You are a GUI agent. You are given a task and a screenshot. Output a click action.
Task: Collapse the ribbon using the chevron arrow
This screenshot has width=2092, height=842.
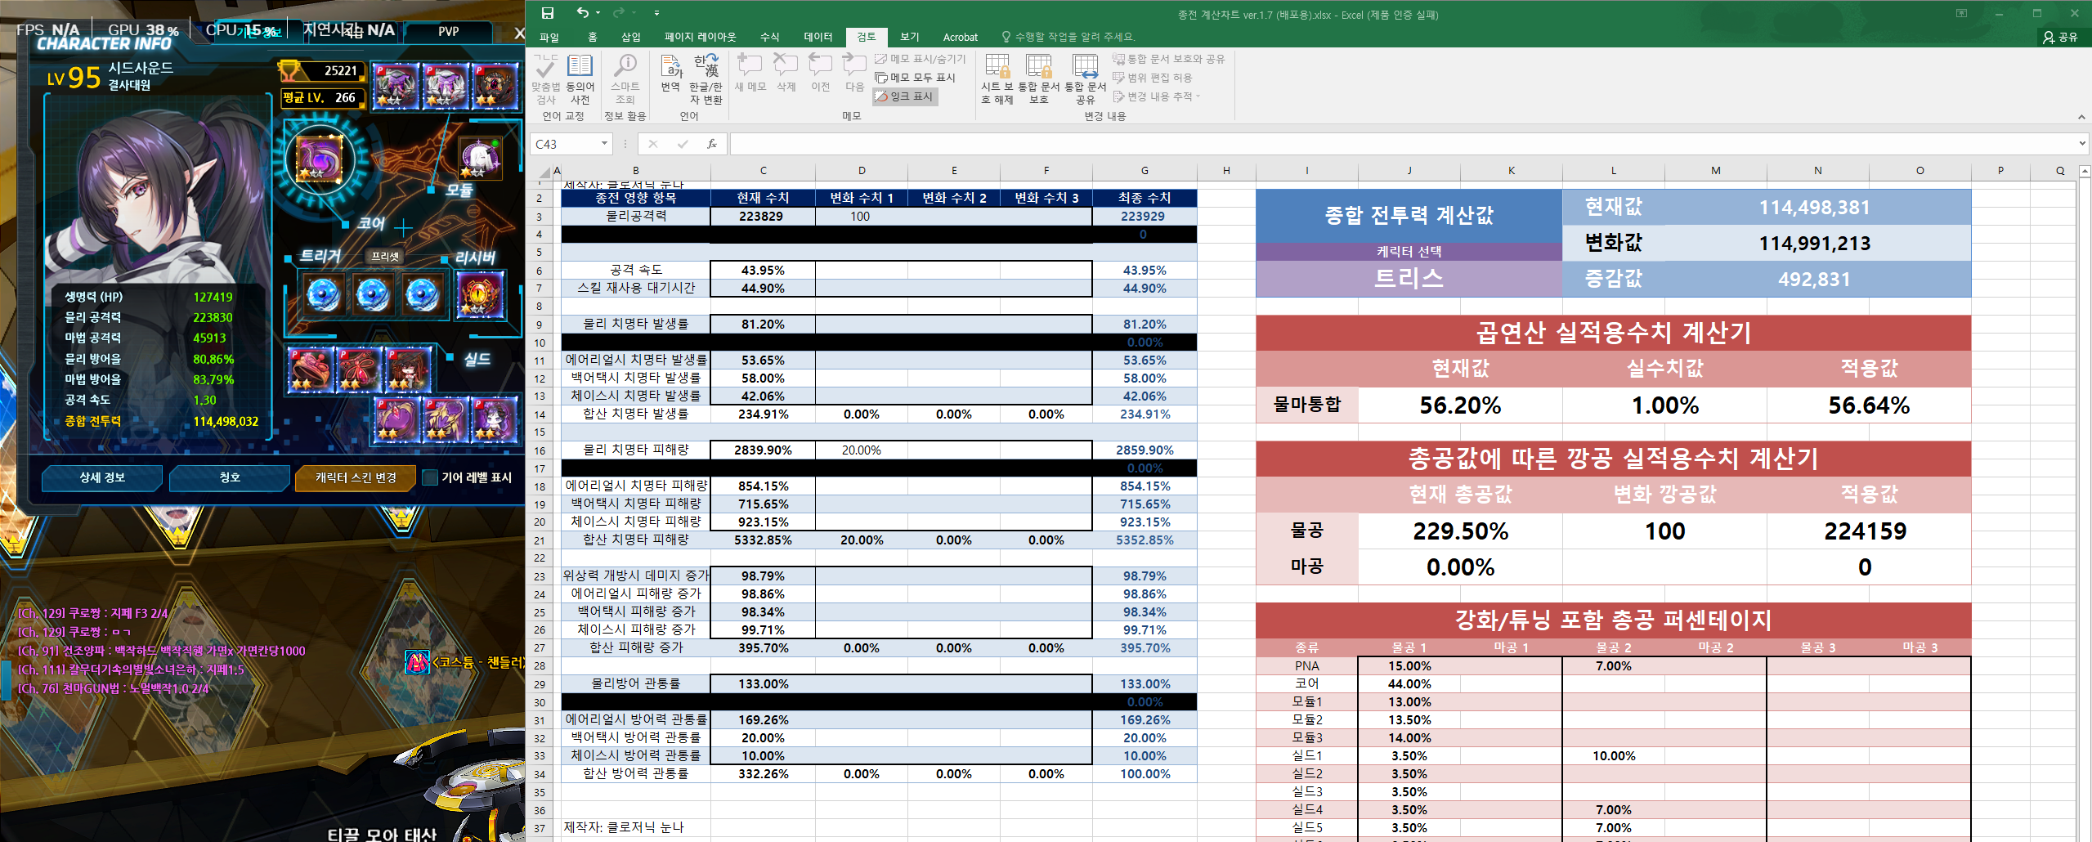point(2081,117)
